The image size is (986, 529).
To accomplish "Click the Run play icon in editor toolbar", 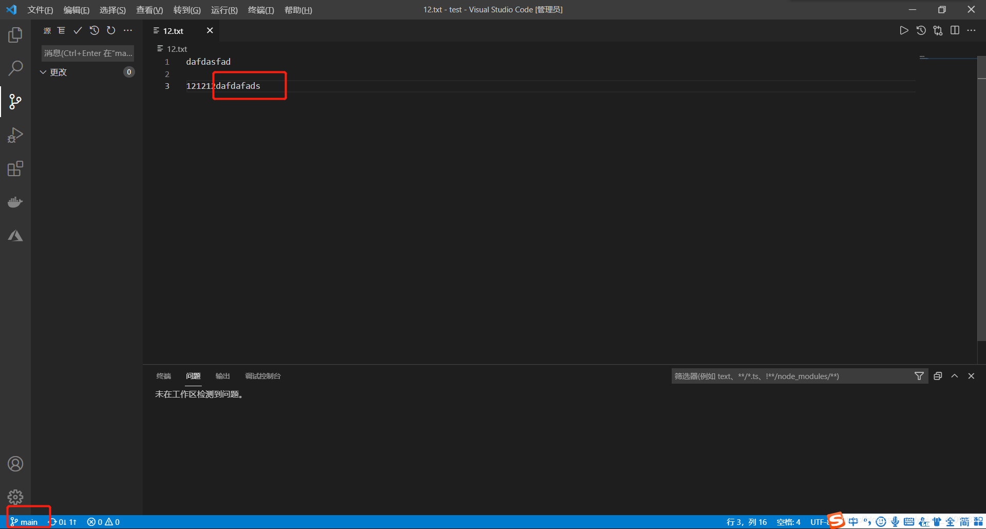I will [x=904, y=31].
